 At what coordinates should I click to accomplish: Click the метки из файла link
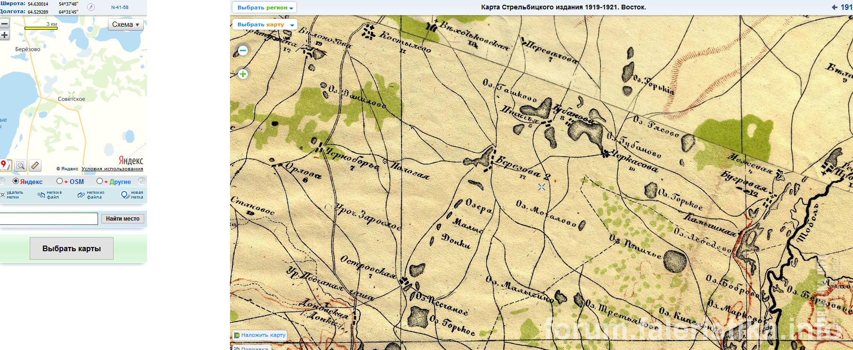click(x=96, y=195)
